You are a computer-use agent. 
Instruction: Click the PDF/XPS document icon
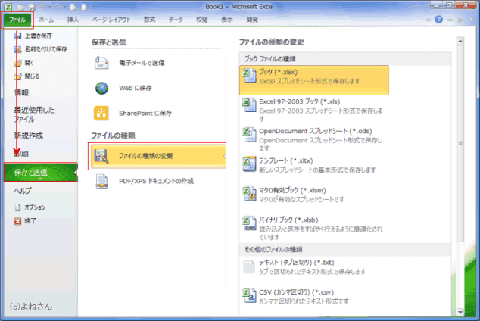click(x=101, y=181)
